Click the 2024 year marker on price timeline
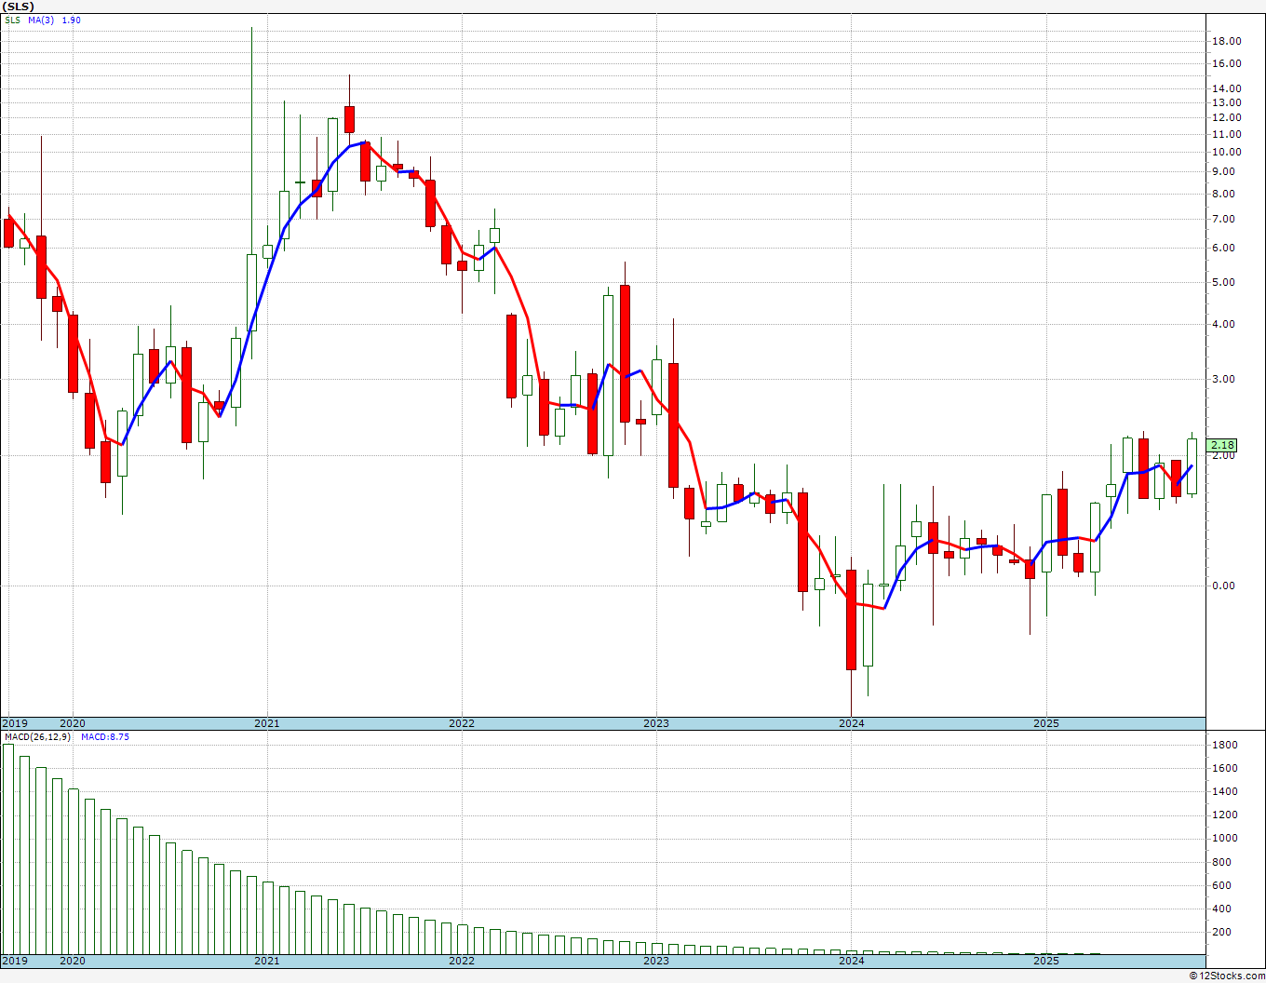The image size is (1266, 983). pos(851,723)
